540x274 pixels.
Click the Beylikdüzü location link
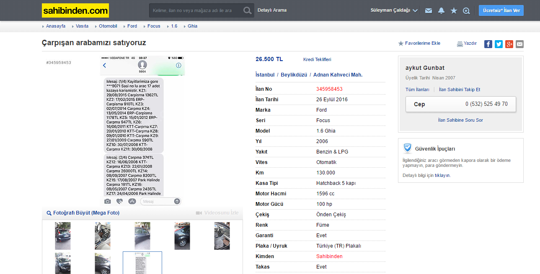tap(295, 75)
